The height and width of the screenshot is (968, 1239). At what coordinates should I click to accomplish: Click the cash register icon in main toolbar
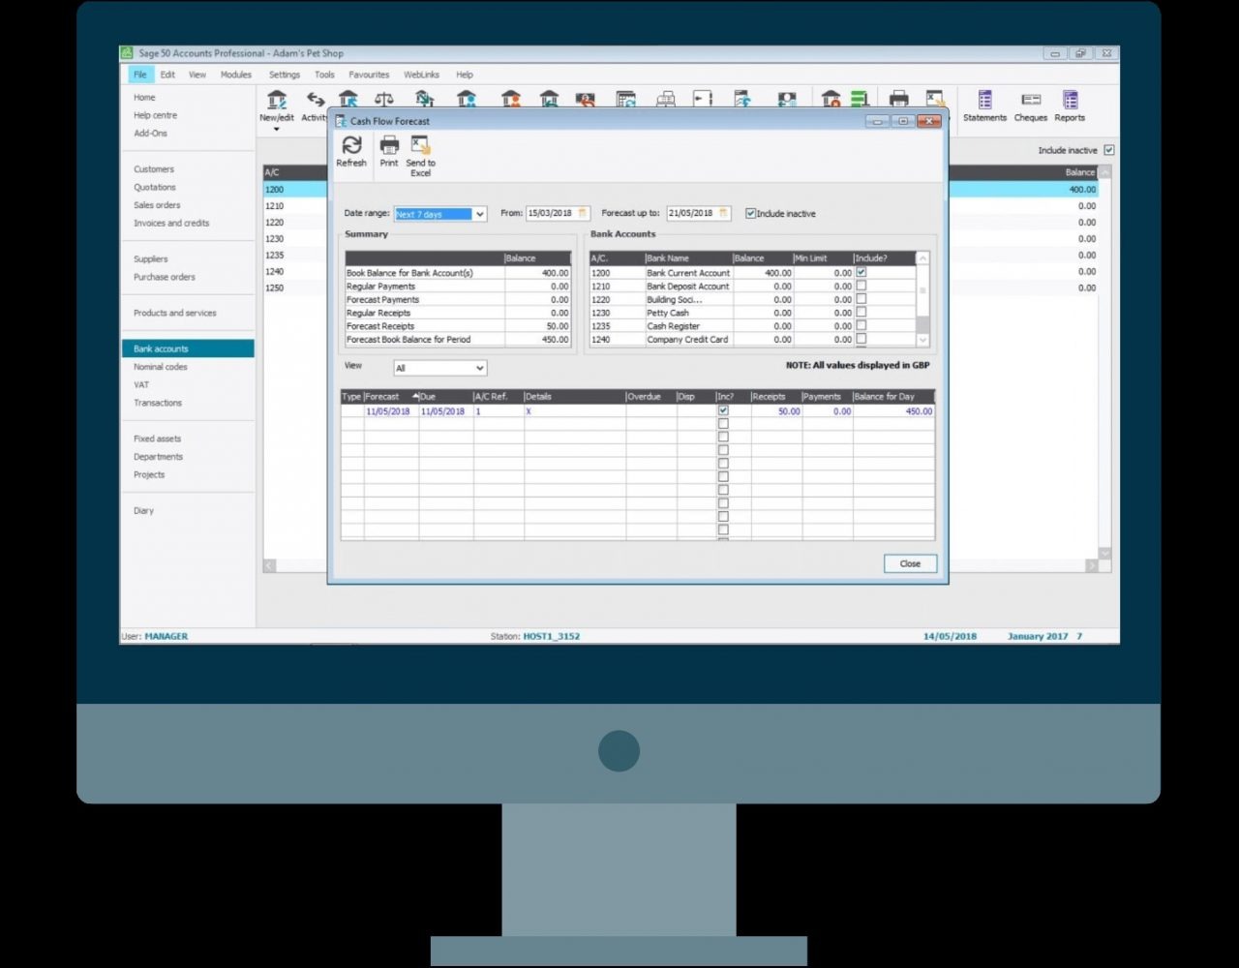666,99
